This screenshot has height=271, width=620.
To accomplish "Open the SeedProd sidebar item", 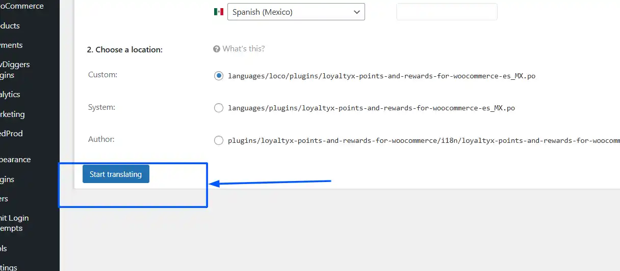I will 12,133.
